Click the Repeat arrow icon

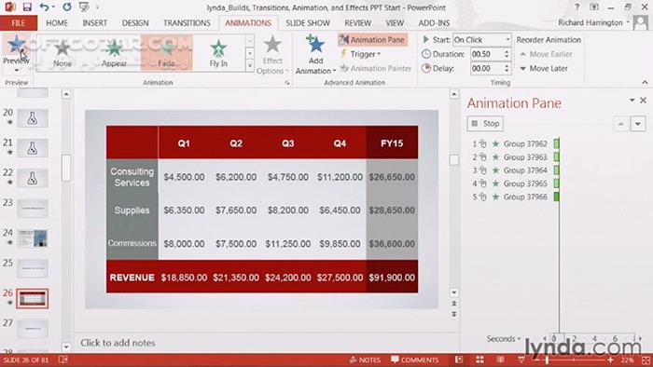(66, 7)
